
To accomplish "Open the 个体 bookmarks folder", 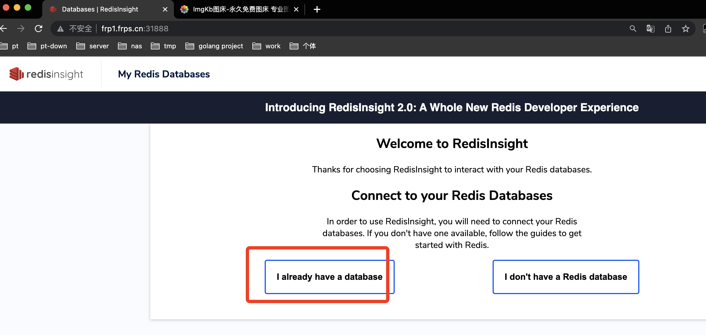I will (x=303, y=46).
